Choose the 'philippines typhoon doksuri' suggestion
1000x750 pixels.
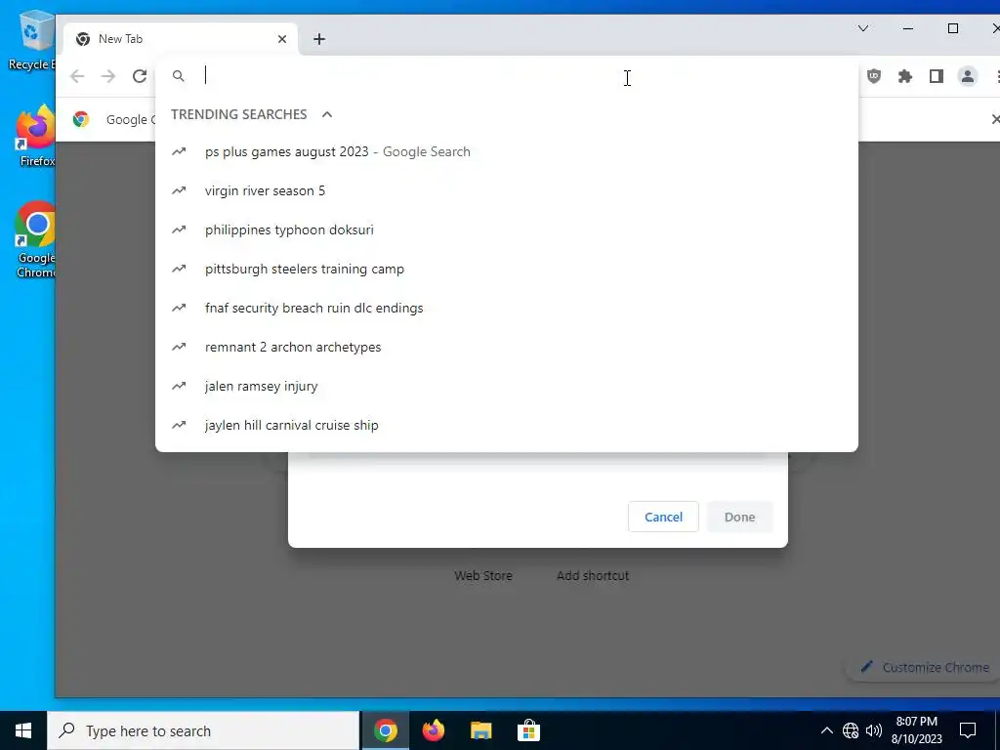[x=507, y=229]
